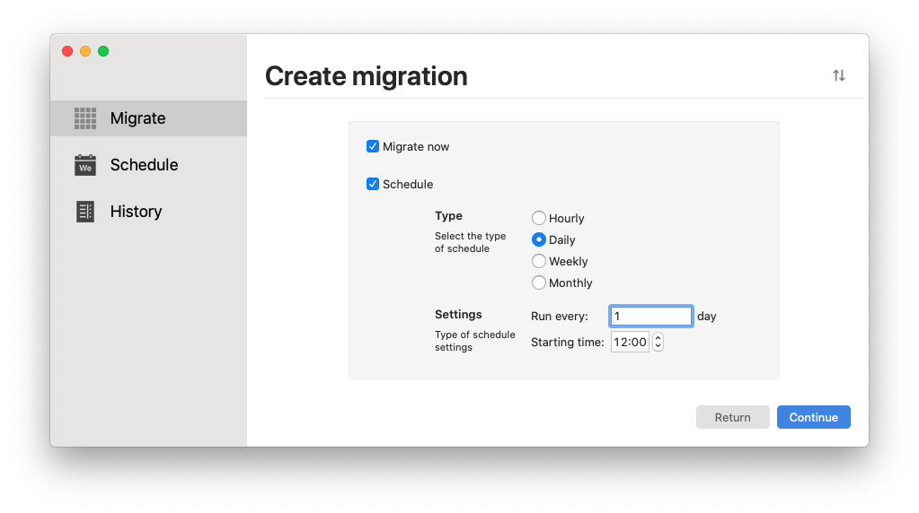This screenshot has height=513, width=919.
Task: Click the up-down arrows transfer icon
Action: tap(839, 75)
